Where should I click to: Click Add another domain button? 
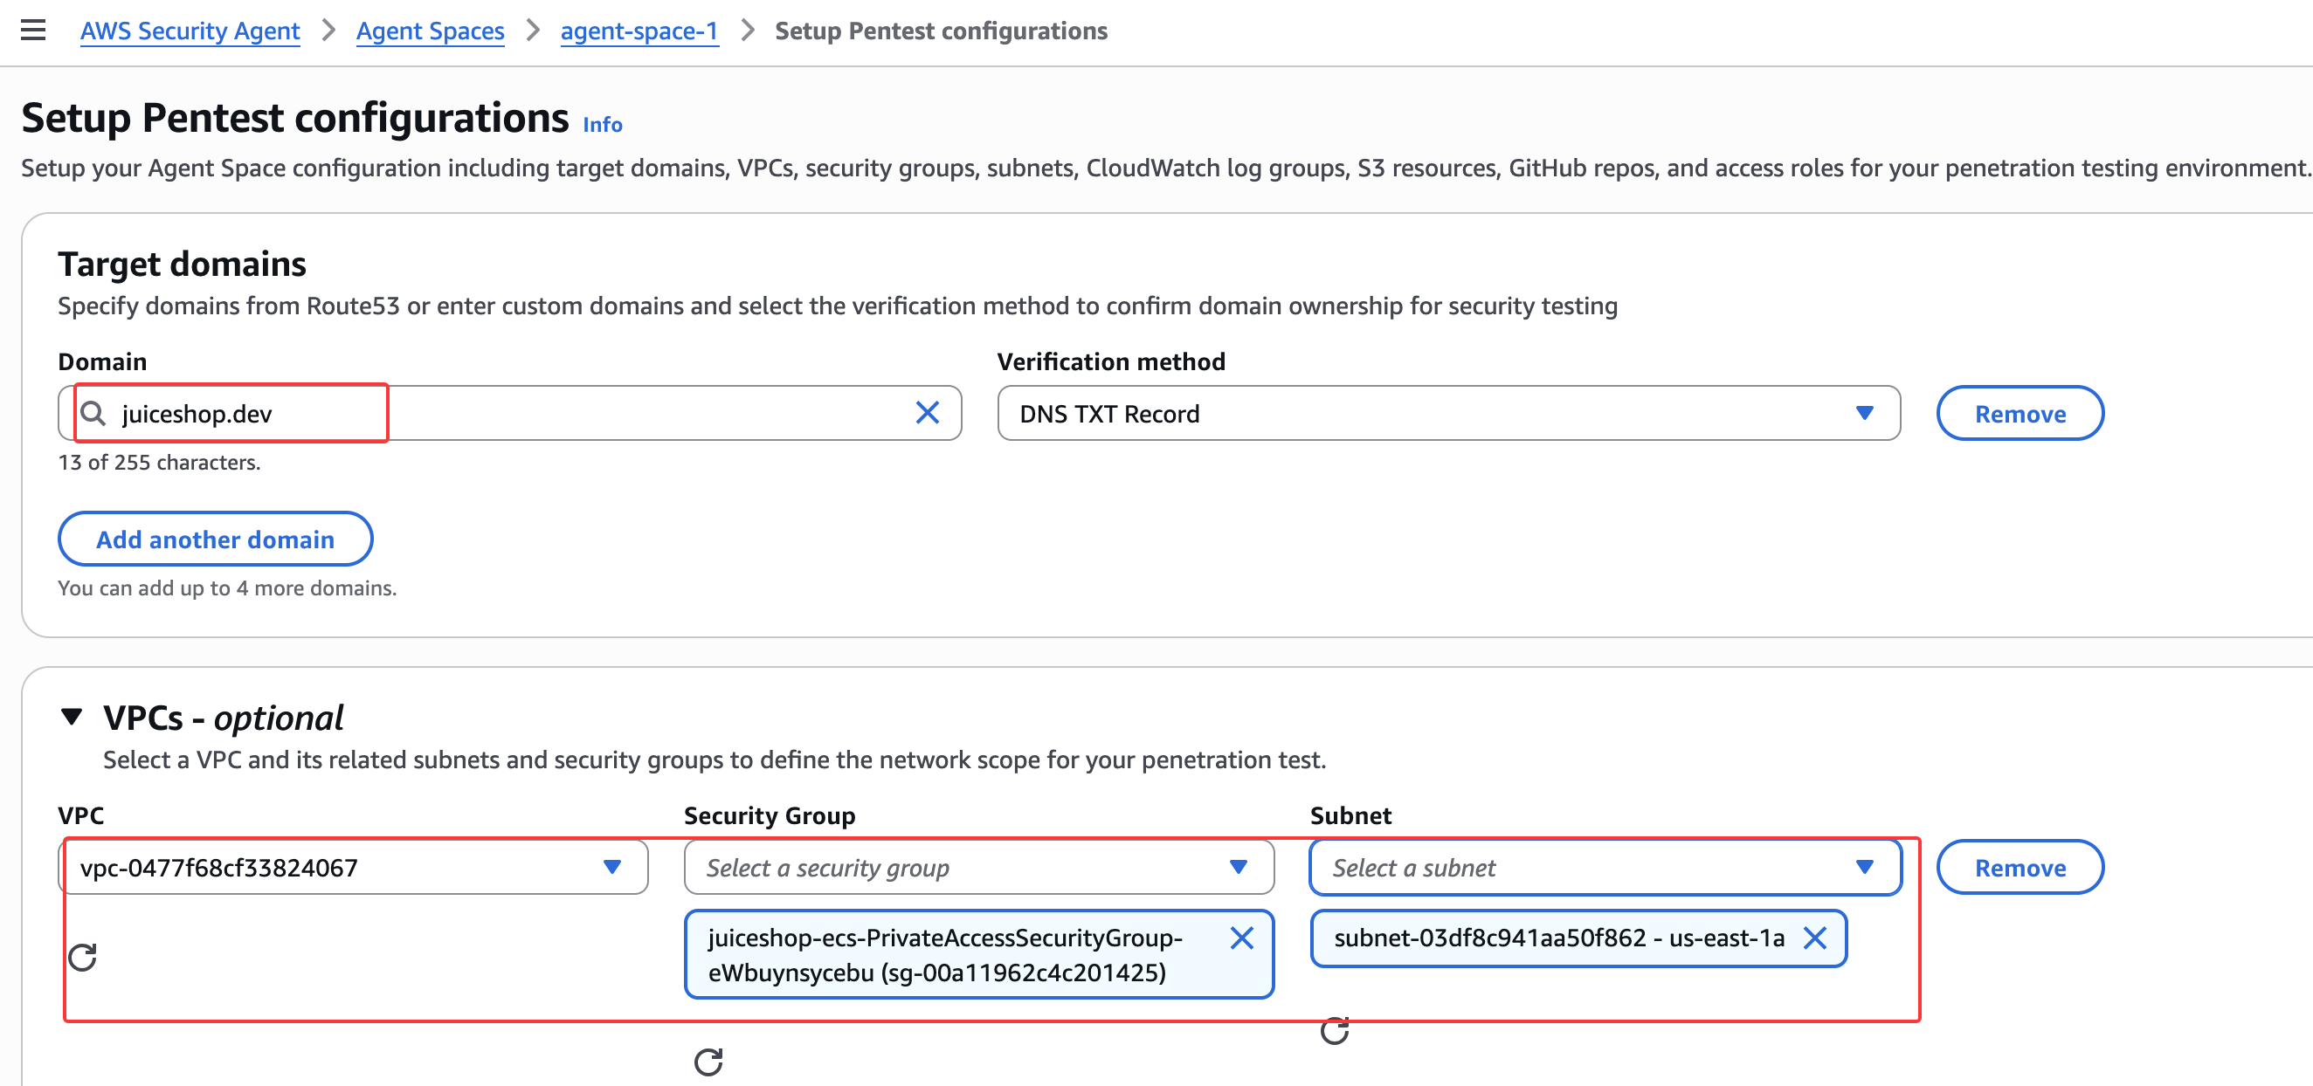(x=215, y=539)
